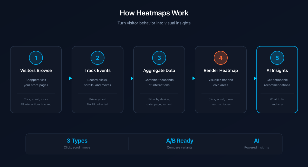Click the number 2 step circle
Screen dimensions: 308x167
(x=98, y=58)
